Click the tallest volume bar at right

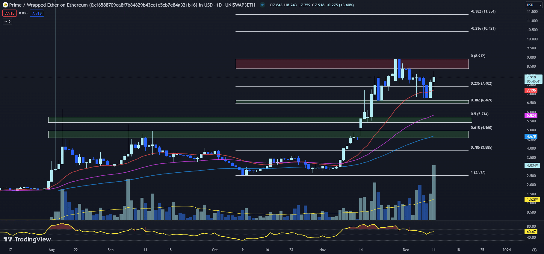tap(433, 192)
